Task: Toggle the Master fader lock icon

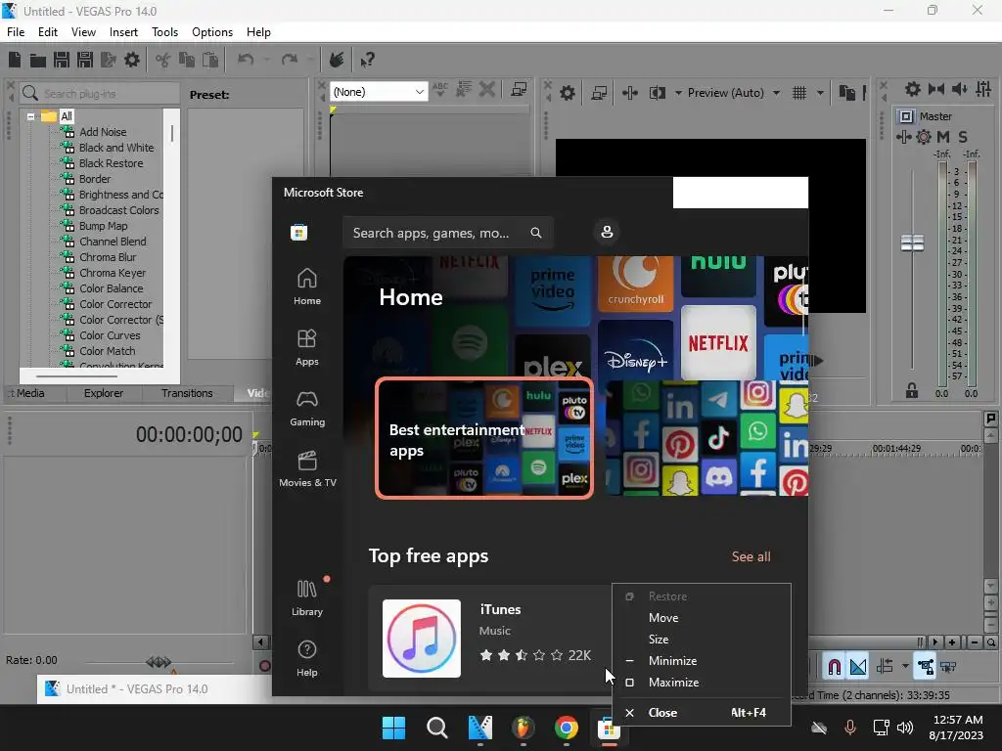Action: (912, 390)
